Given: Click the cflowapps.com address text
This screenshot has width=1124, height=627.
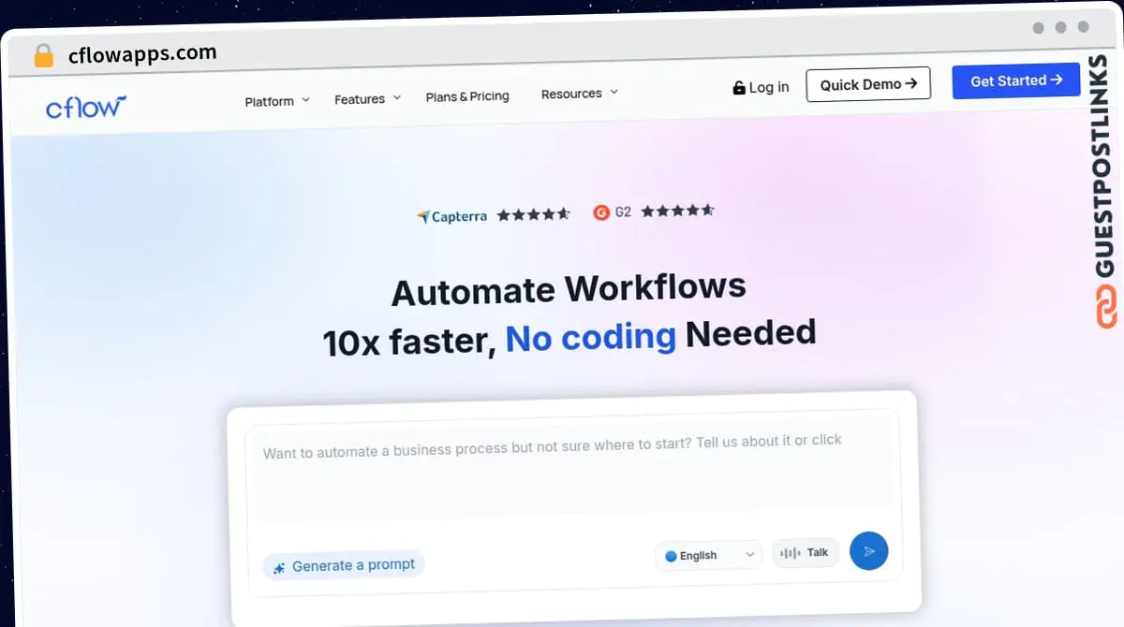Looking at the screenshot, I should (142, 53).
